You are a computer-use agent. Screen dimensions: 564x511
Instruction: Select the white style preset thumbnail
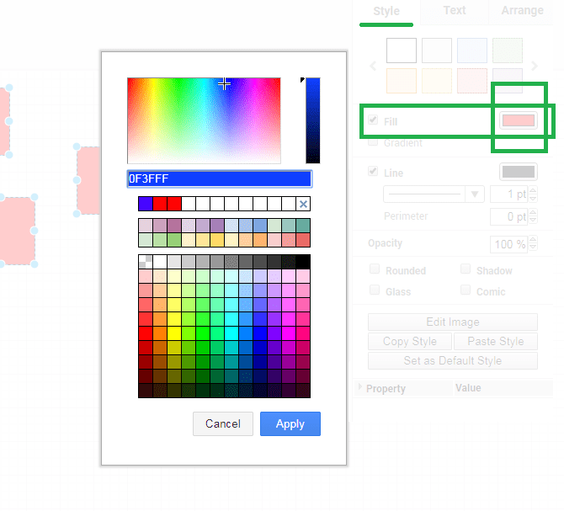(x=402, y=51)
